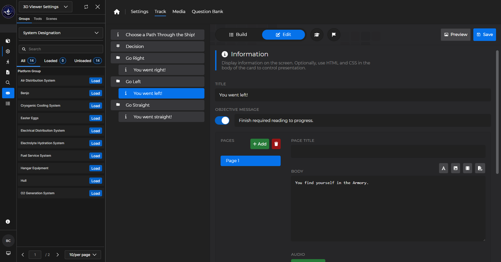Load the Hull group
This screenshot has width=501, height=262.
(x=96, y=181)
